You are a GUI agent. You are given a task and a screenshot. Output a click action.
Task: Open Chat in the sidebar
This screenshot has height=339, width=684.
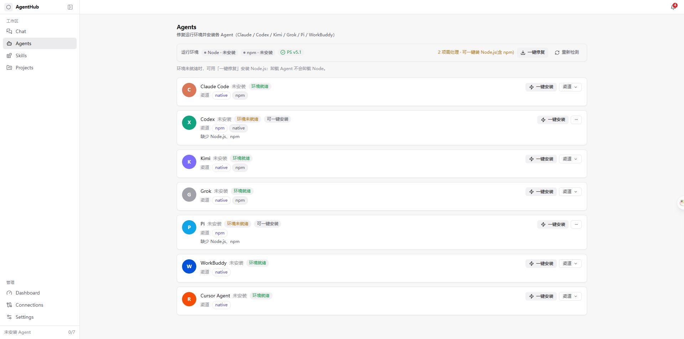[x=40, y=31]
